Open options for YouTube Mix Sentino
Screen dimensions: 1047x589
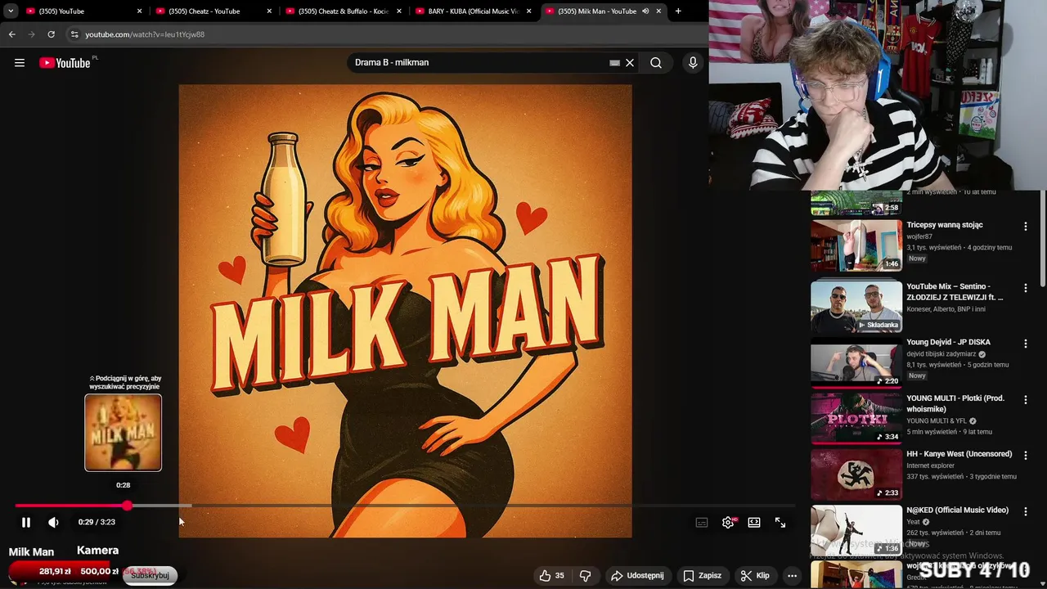tap(1025, 288)
